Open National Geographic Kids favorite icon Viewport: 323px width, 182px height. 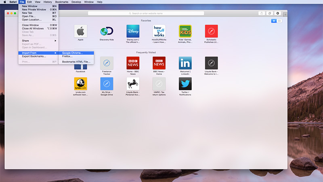coord(185,31)
